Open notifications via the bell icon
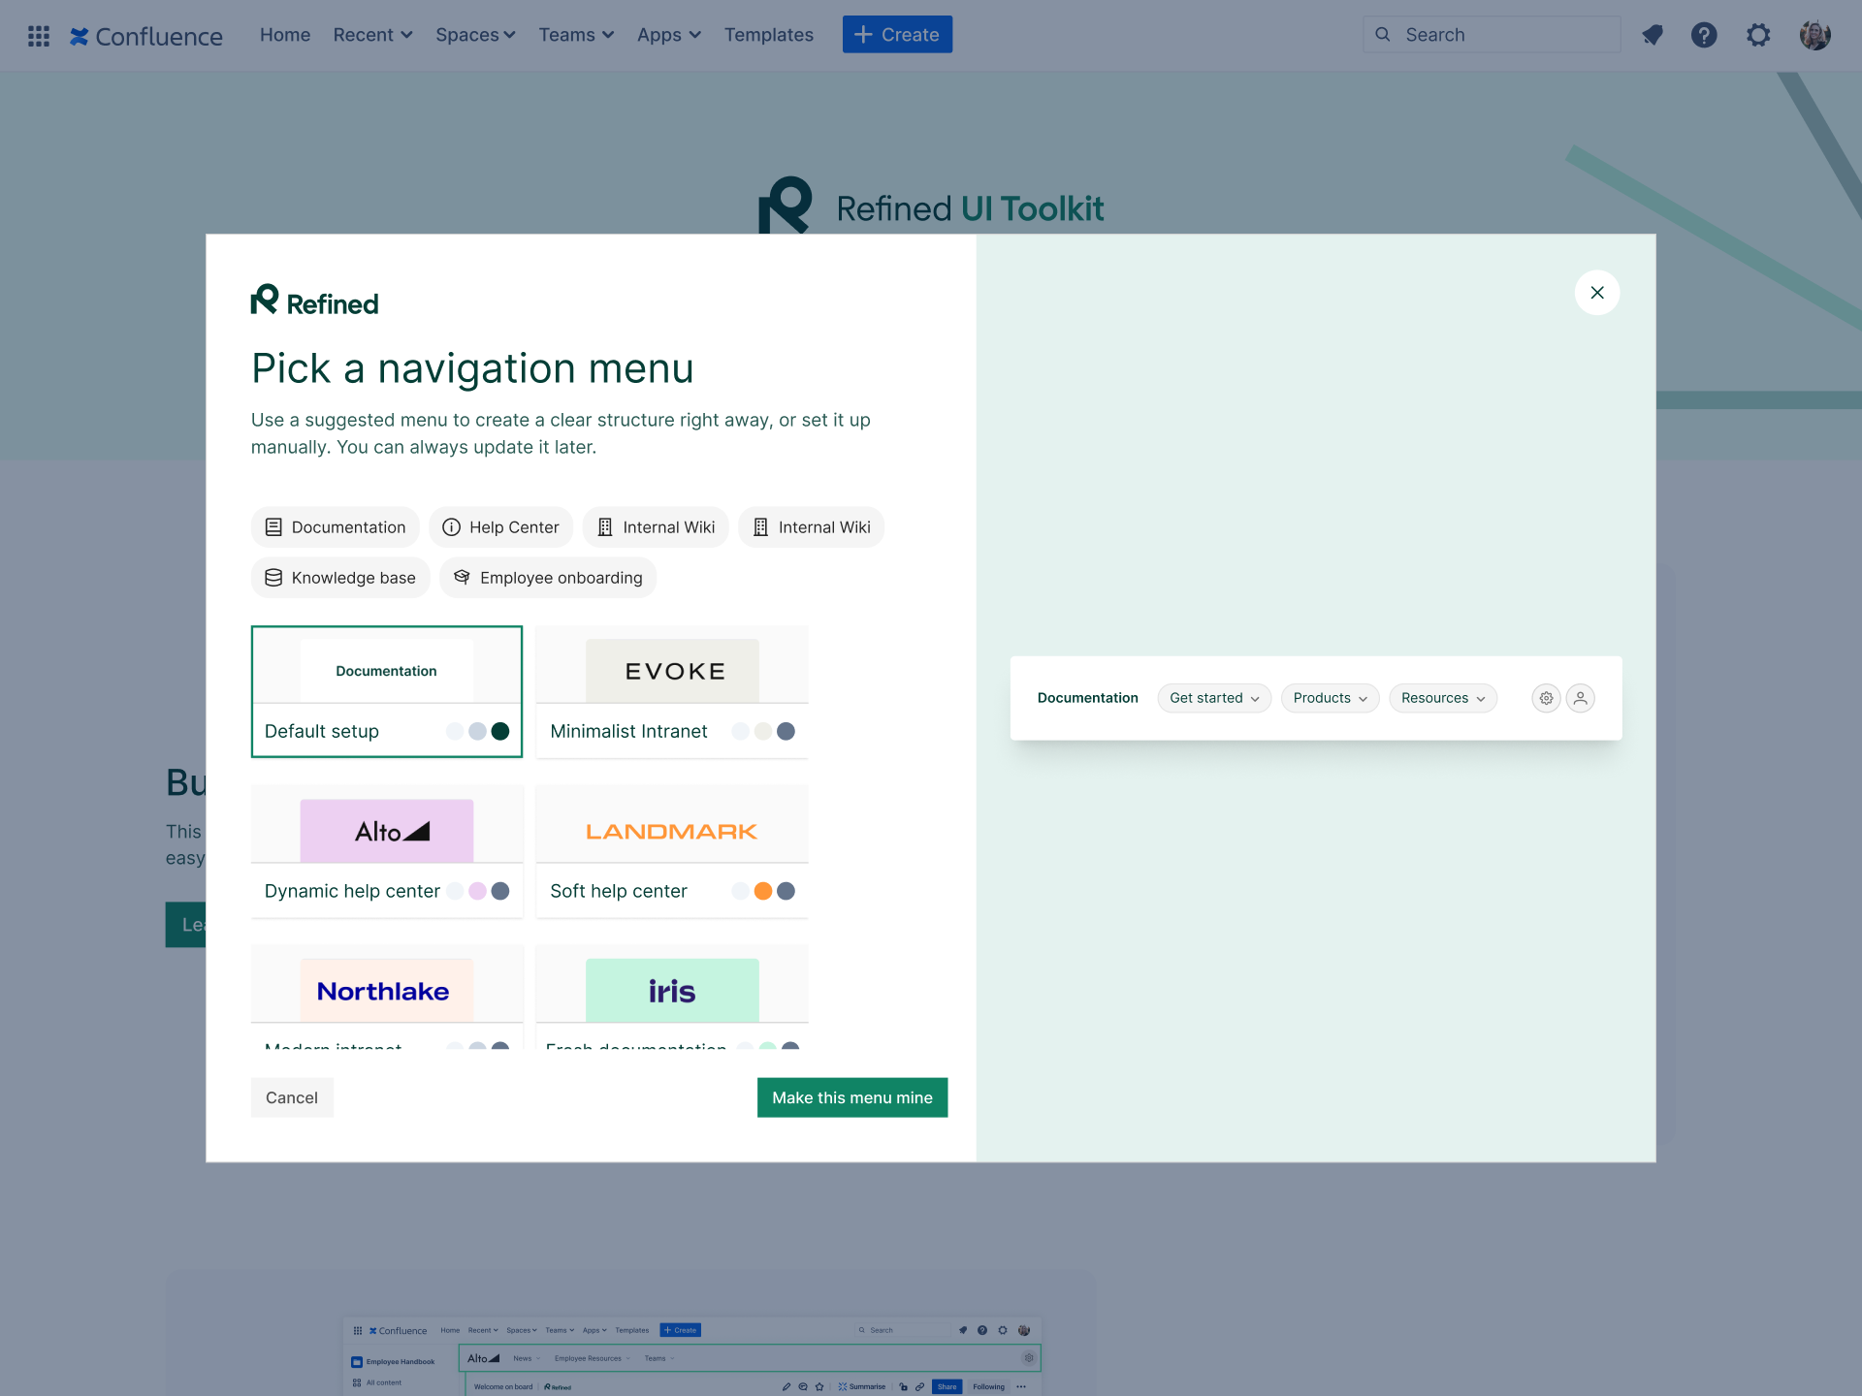1862x1396 pixels. (1653, 35)
